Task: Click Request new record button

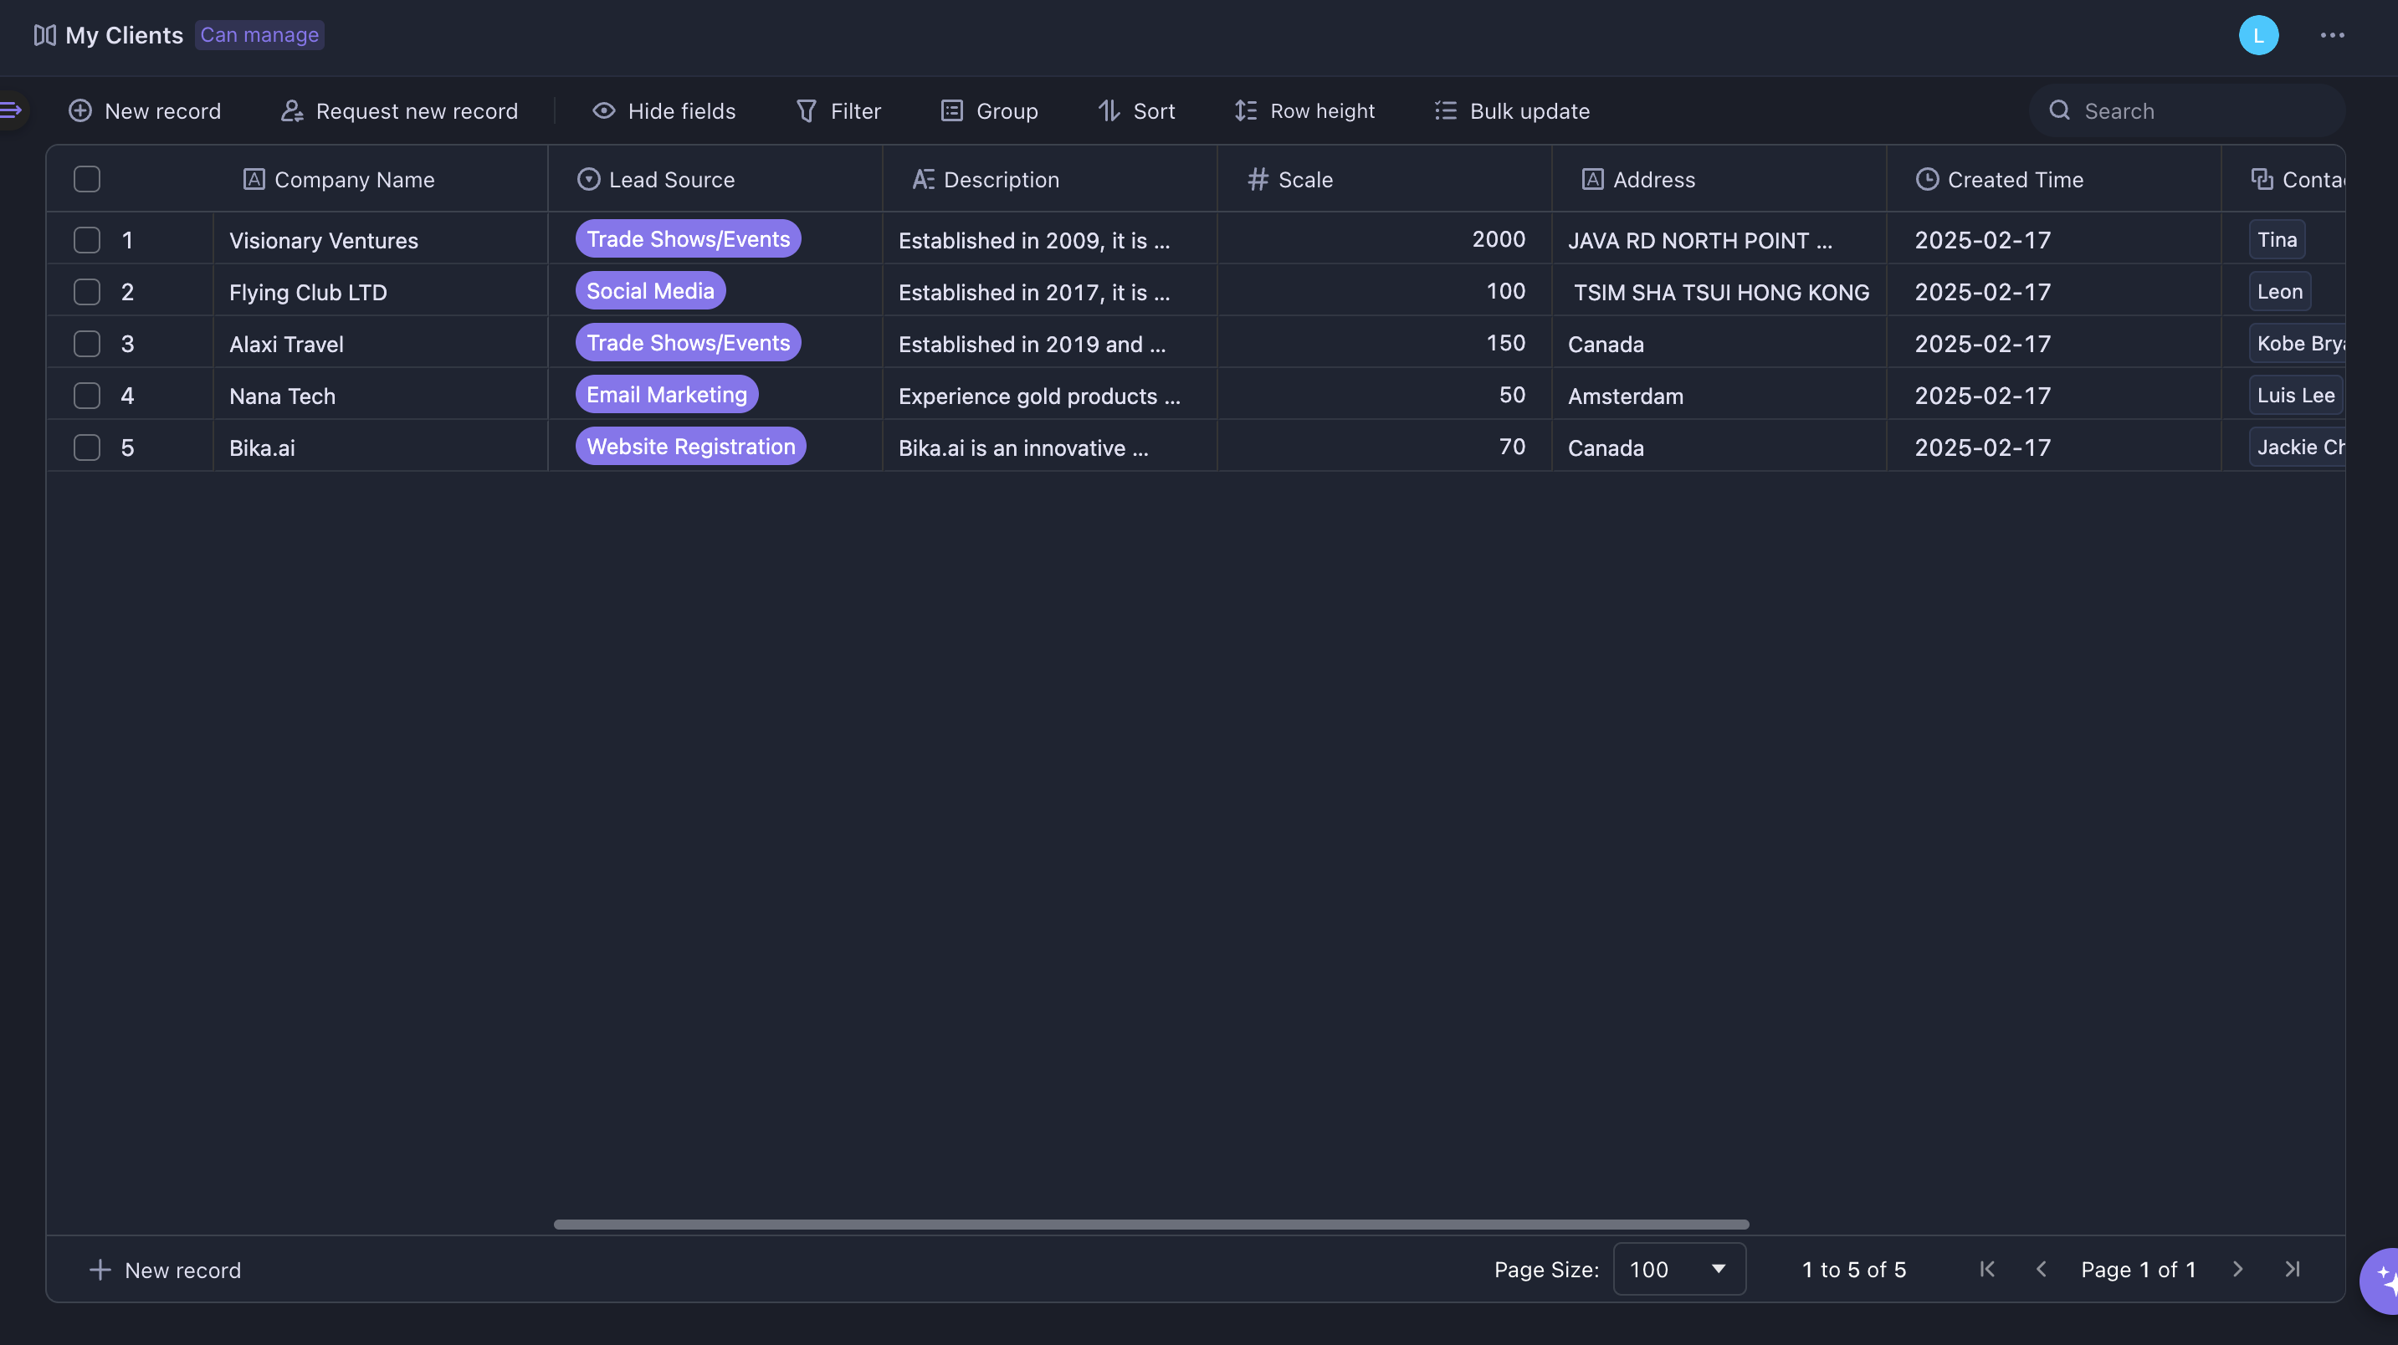Action: click(x=399, y=110)
